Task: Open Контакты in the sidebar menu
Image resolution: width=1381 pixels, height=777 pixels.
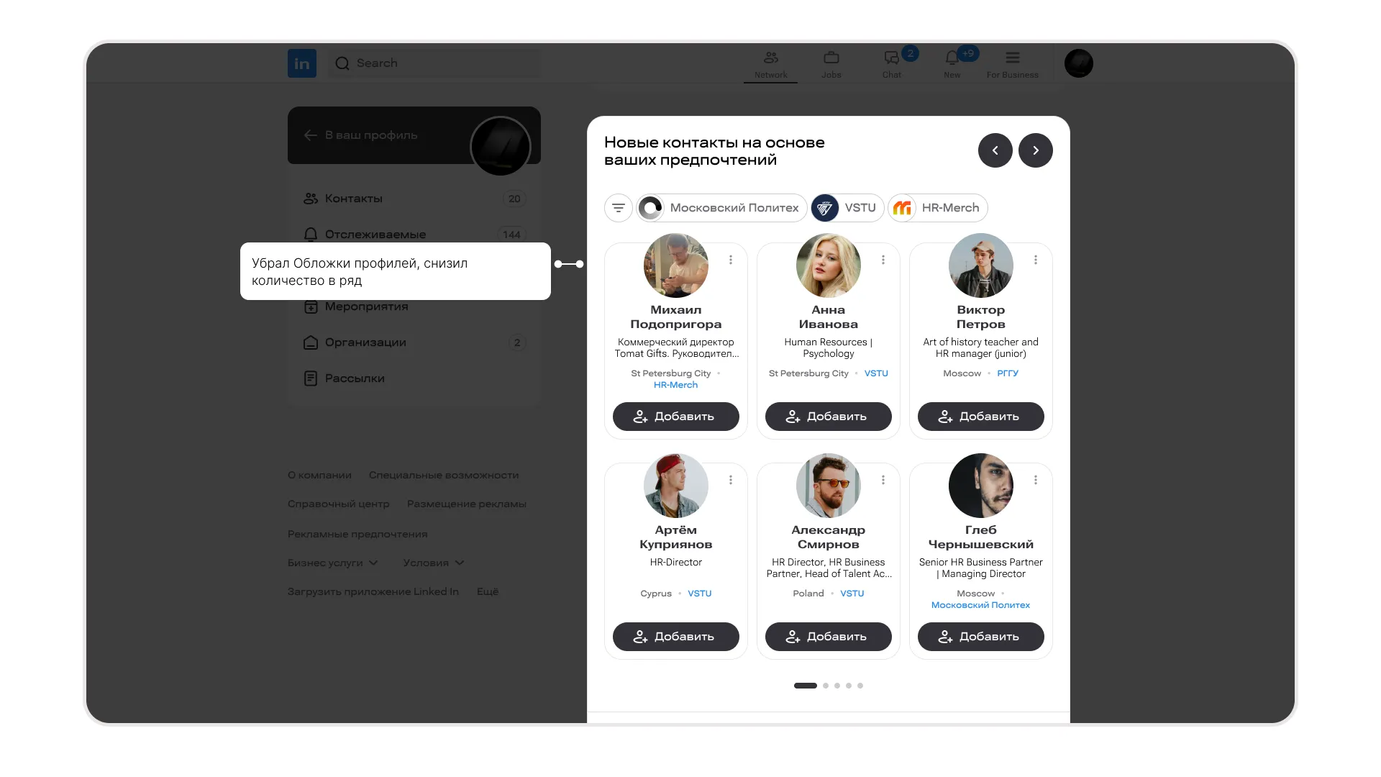Action: tap(353, 199)
